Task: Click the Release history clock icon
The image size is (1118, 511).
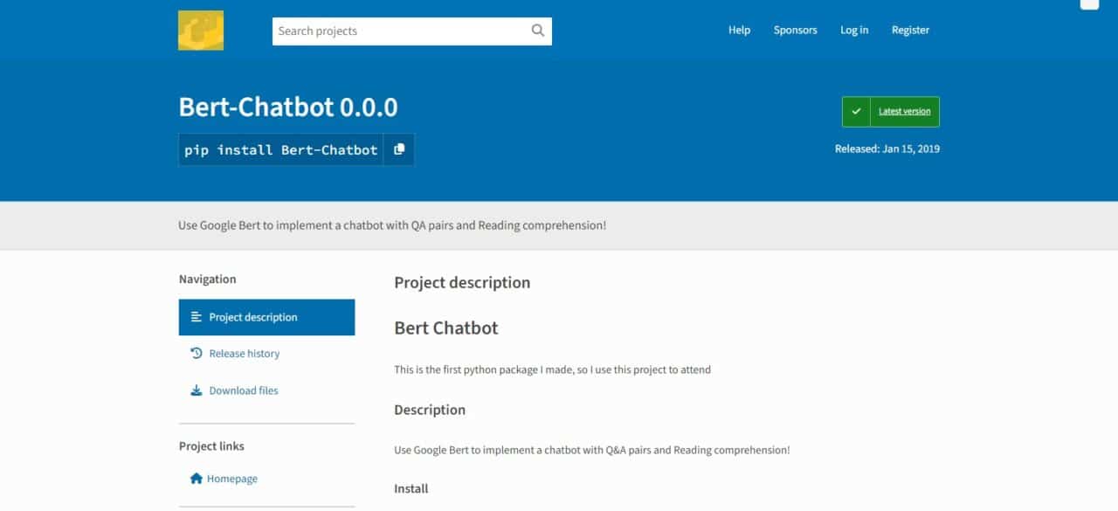Action: click(196, 354)
